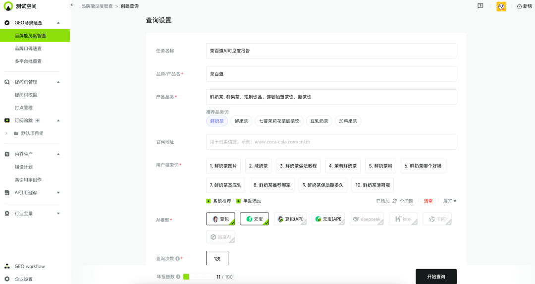Select the 鲜奶茶 recommended category chip
The image size is (535, 284).
point(217,121)
